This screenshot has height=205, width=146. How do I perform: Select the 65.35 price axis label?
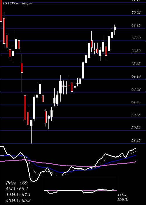[x=136, y=64]
